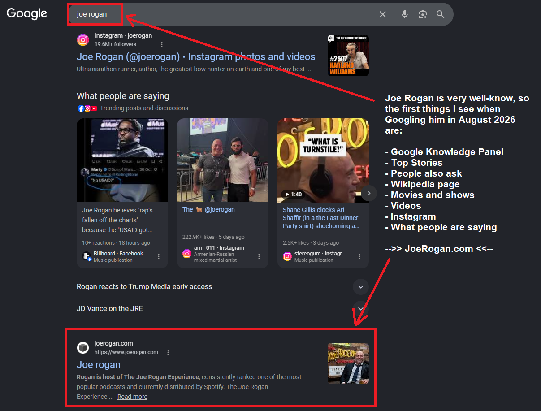The width and height of the screenshot is (541, 411).
Task: Expand 'JD Vance on the JRE' row
Action: tap(223, 309)
